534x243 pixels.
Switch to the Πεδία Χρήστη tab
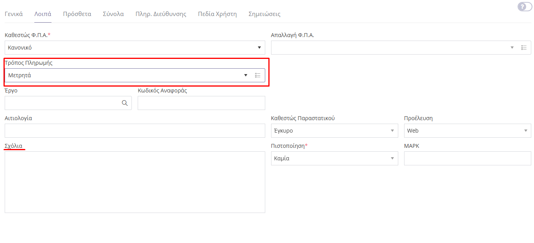coord(217,14)
